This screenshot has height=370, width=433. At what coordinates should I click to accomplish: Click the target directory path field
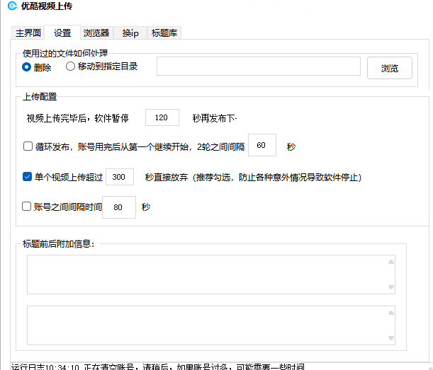coord(259,67)
